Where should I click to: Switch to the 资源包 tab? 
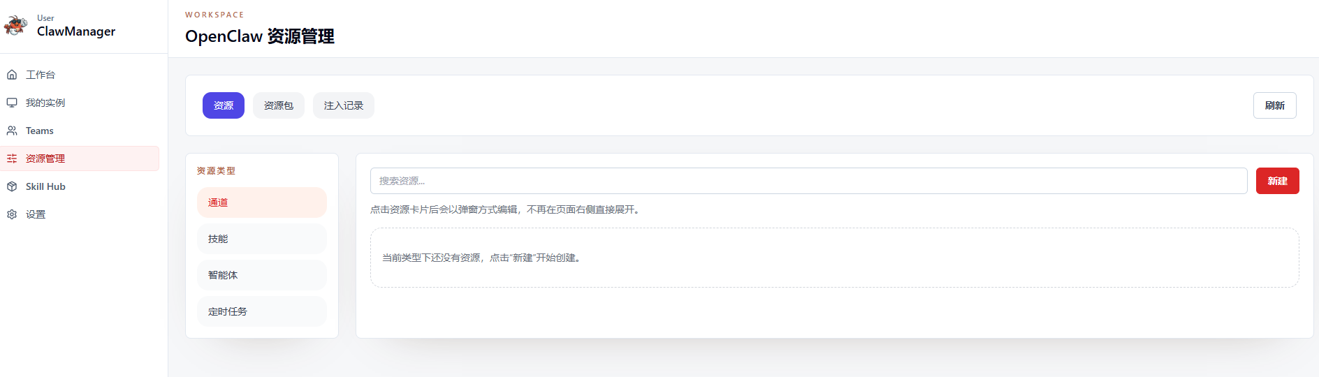pos(279,105)
